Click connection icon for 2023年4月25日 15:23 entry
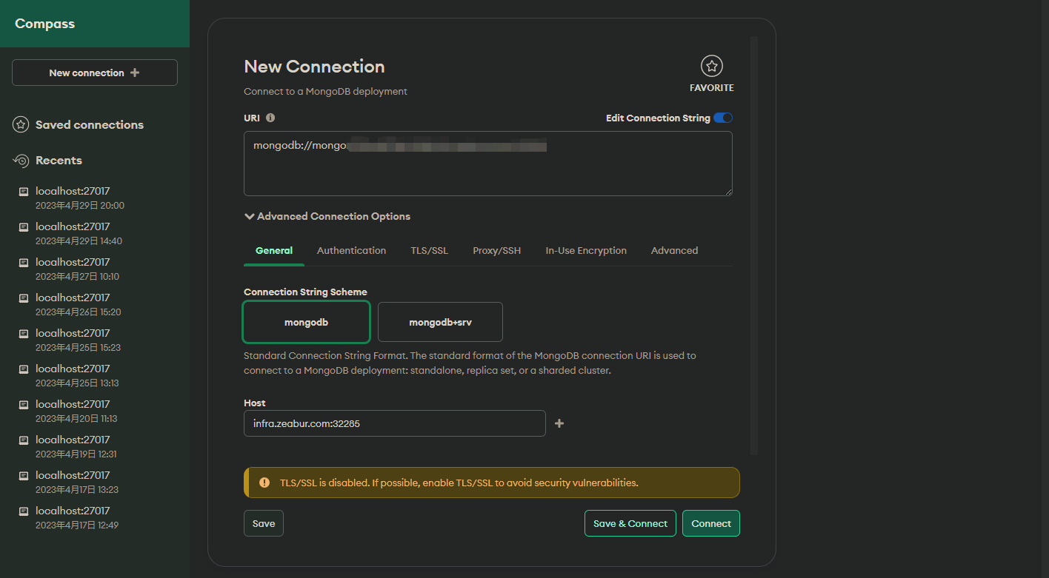 point(24,334)
